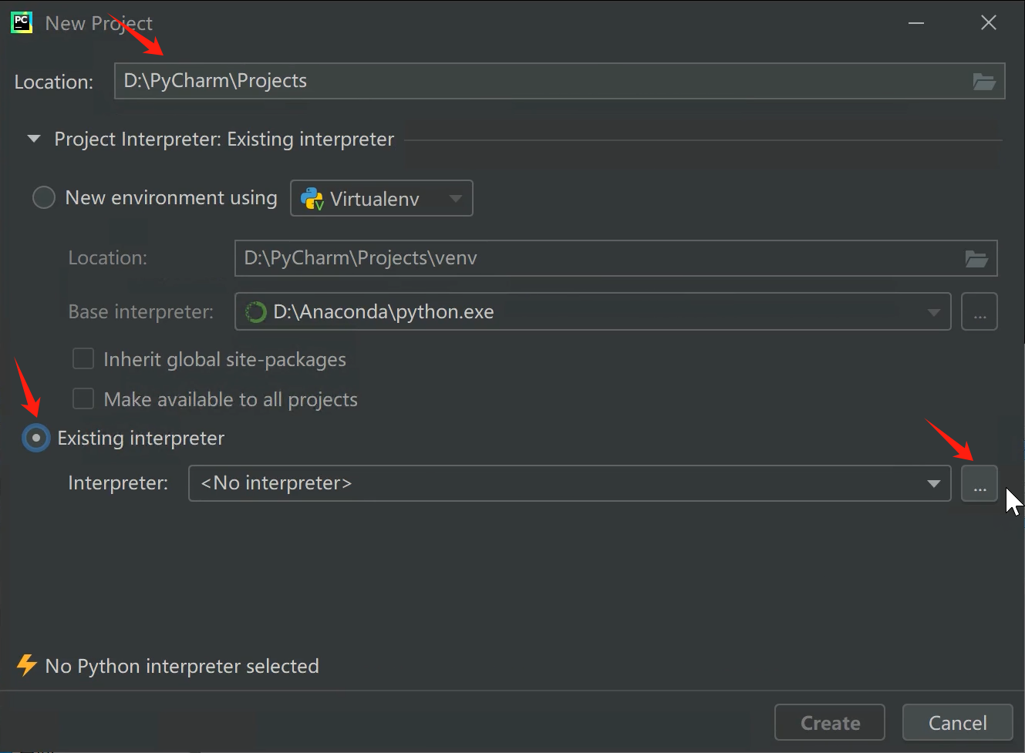Click the Cancel button
Screen dimensions: 1025x753
[x=957, y=722]
